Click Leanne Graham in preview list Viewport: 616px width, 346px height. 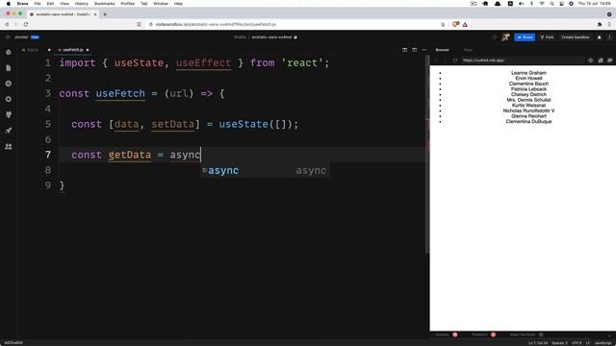point(528,73)
